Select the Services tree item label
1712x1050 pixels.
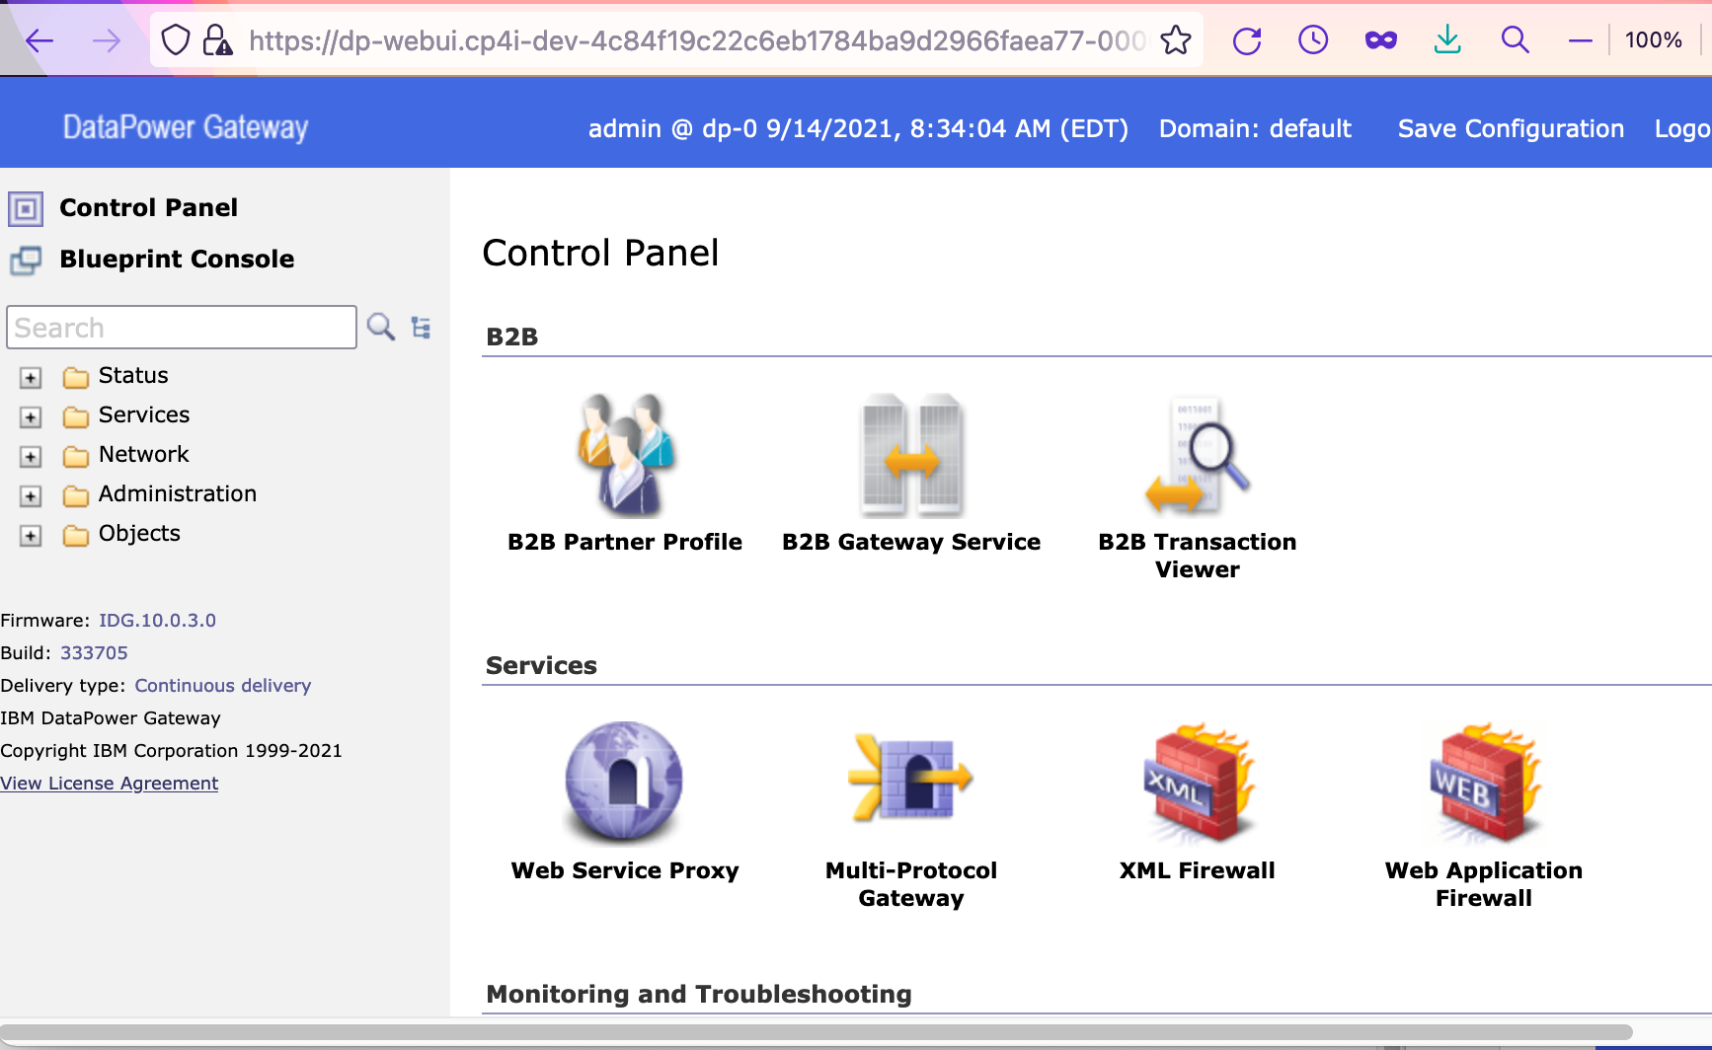[x=144, y=415]
